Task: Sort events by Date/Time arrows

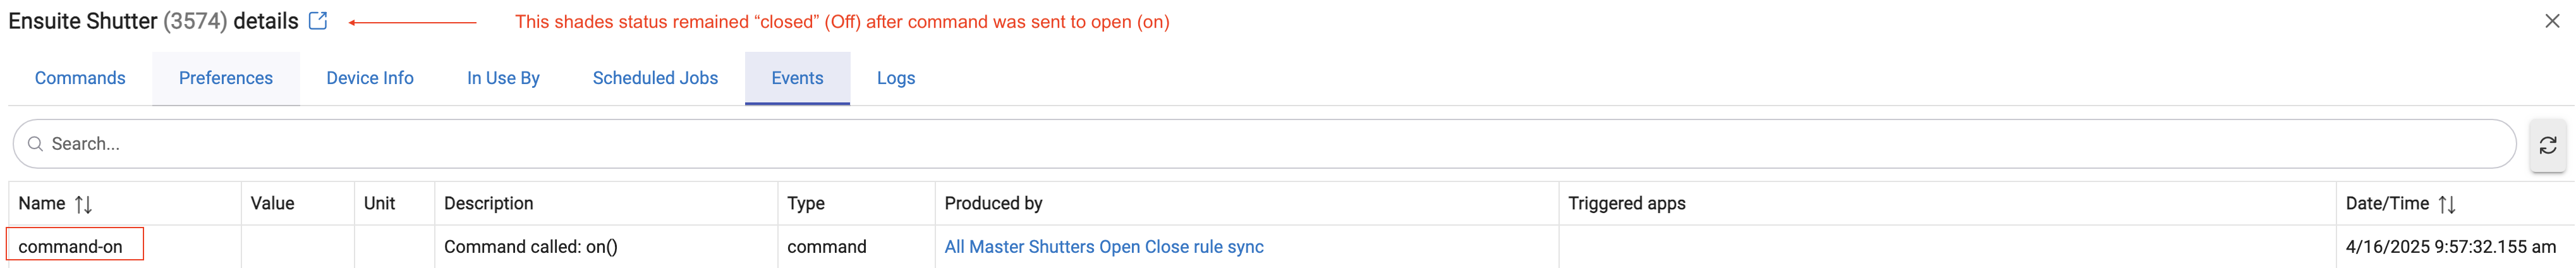Action: (2447, 204)
